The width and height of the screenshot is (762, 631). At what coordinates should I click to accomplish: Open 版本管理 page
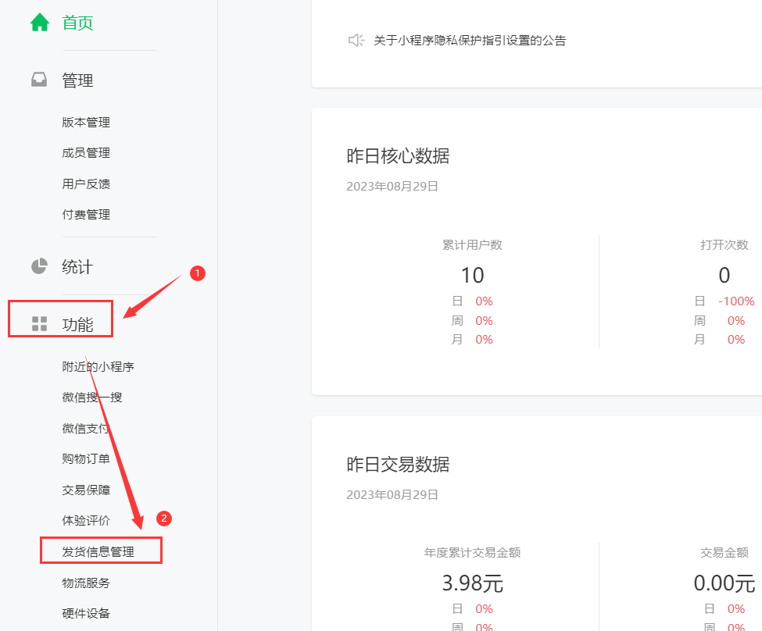(86, 123)
